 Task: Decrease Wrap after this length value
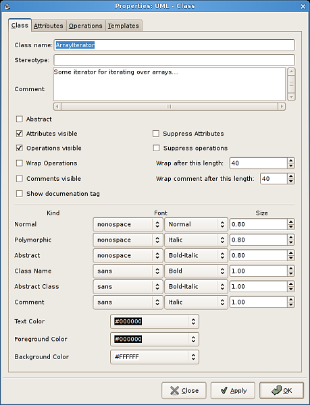[291, 166]
